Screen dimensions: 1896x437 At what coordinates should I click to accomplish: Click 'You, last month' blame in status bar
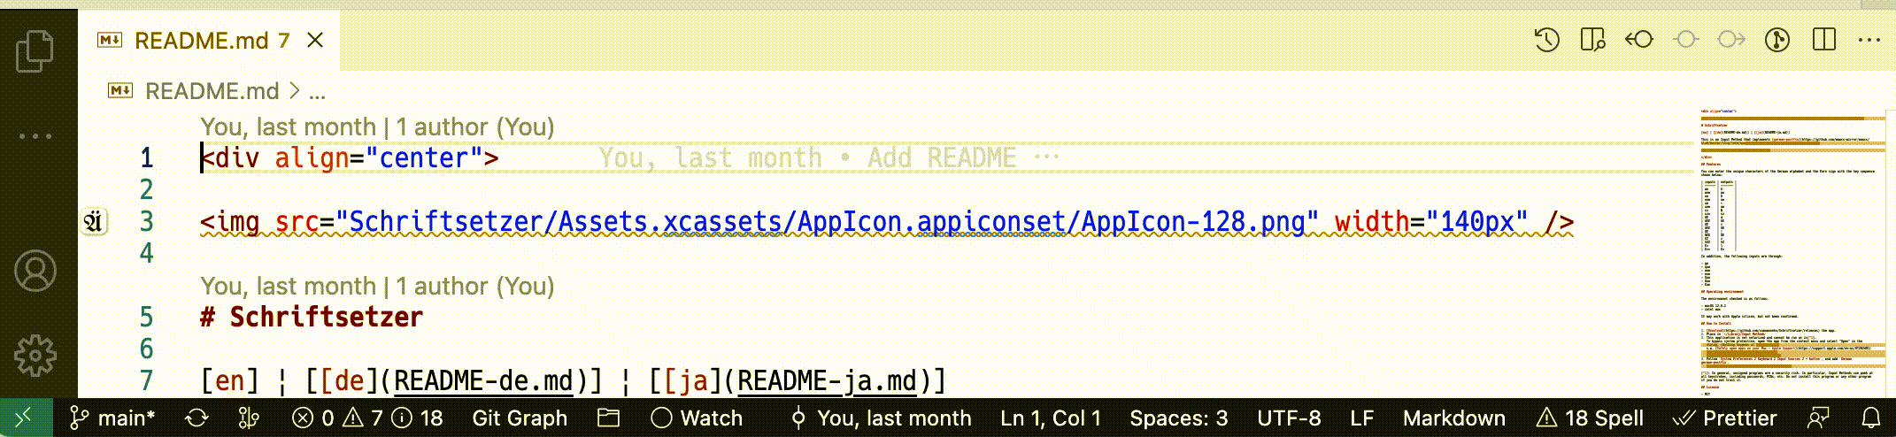[881, 418]
